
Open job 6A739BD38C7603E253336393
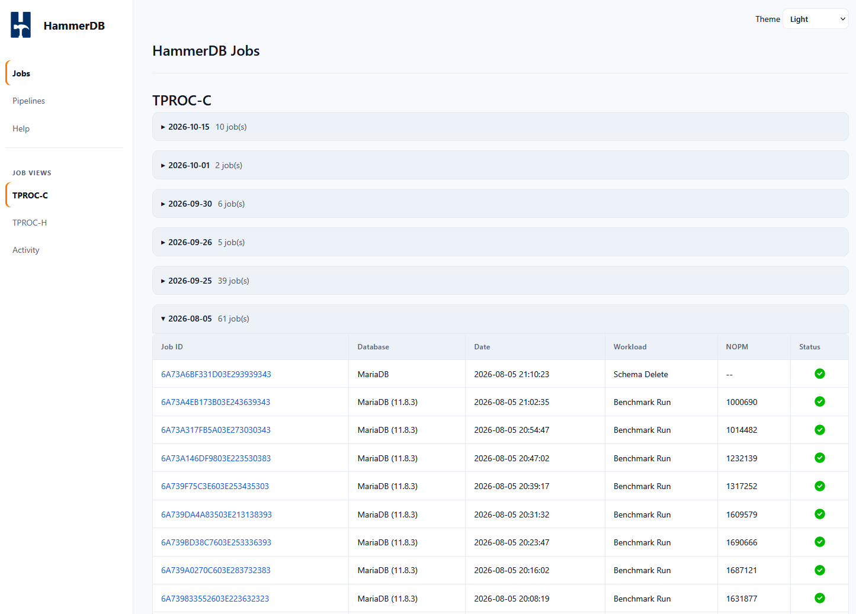(x=216, y=542)
